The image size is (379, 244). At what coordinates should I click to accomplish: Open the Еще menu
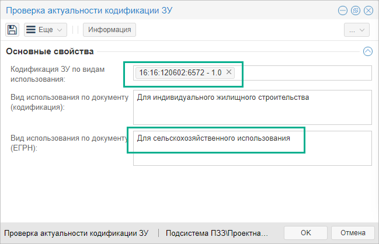pos(46,30)
